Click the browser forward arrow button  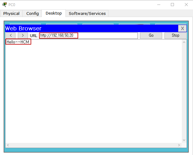pos(23,35)
